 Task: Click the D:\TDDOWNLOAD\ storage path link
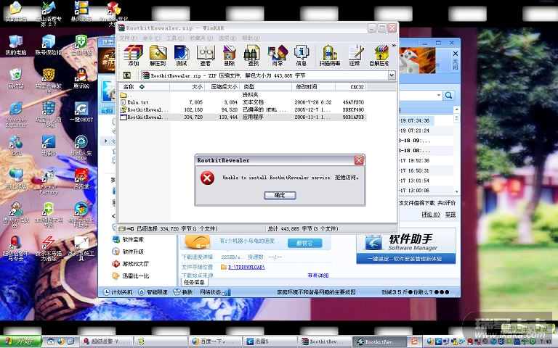click(x=246, y=267)
